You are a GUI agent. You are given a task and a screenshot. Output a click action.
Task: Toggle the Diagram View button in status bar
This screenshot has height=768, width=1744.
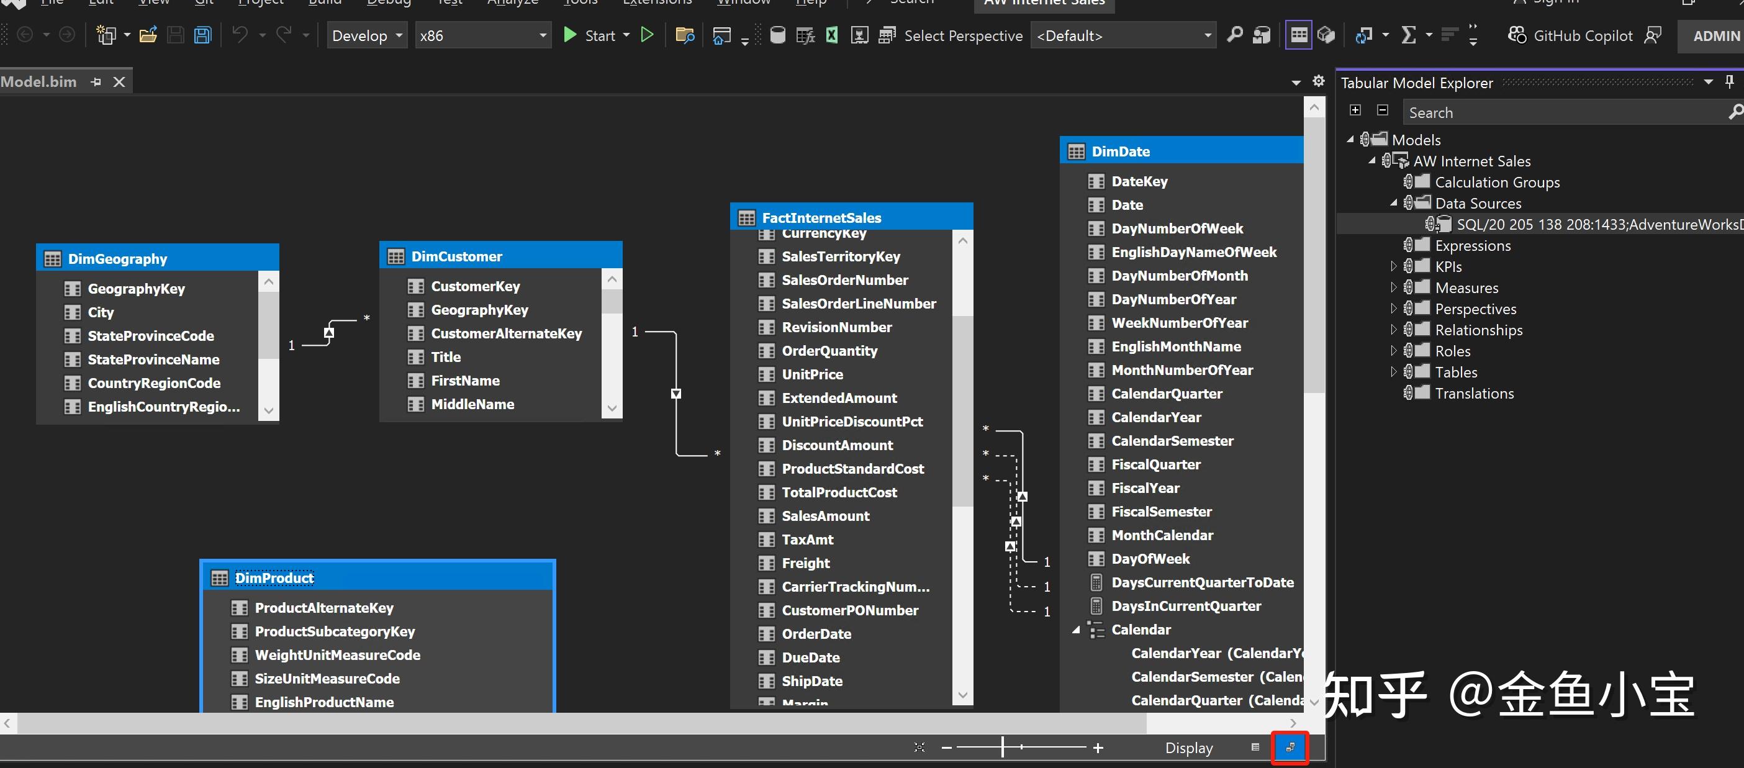(x=1290, y=748)
